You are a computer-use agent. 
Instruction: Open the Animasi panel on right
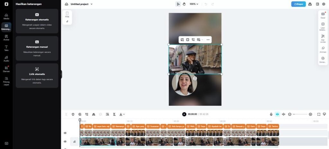click(x=323, y=50)
